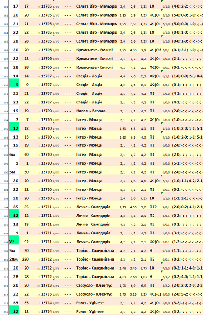
Task: Click the '60' cell
Action: [26, 154]
